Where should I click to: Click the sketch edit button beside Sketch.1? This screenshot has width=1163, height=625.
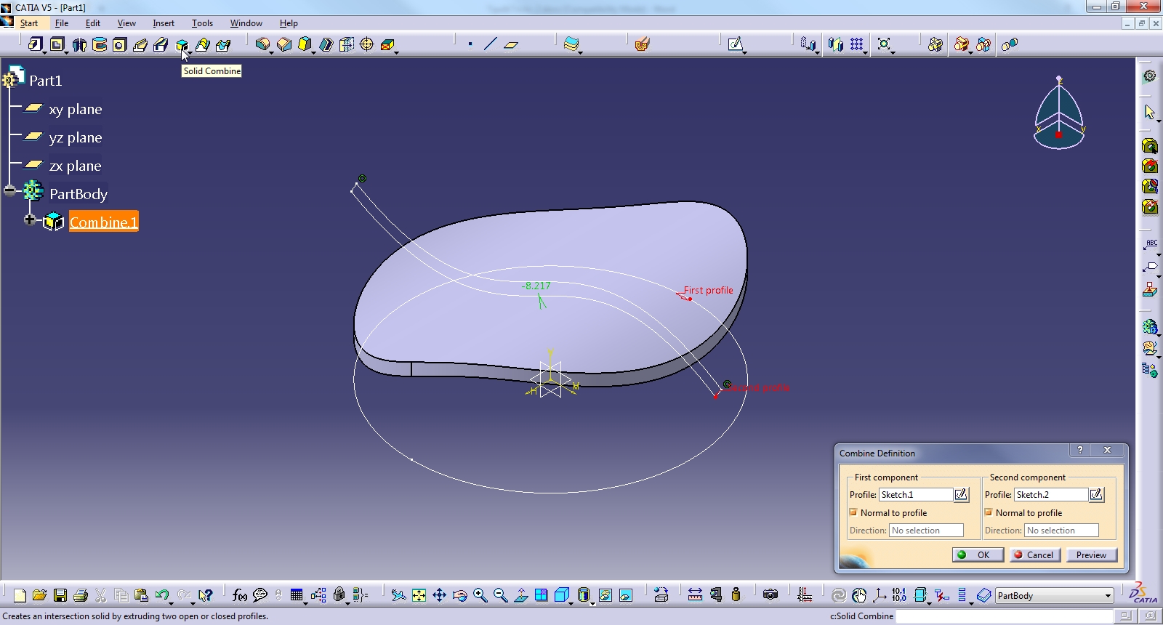961,494
